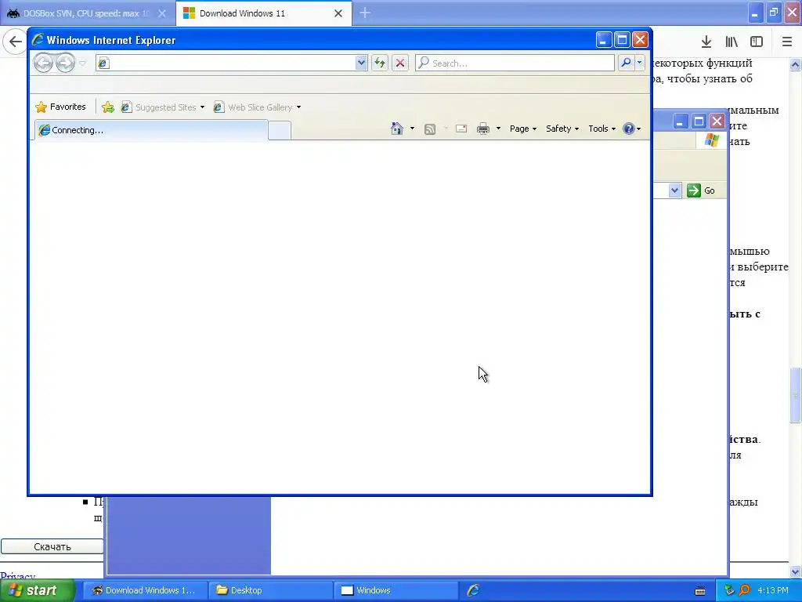This screenshot has height=602, width=802.
Task: Click the outer browser Back arrow
Action: point(16,42)
